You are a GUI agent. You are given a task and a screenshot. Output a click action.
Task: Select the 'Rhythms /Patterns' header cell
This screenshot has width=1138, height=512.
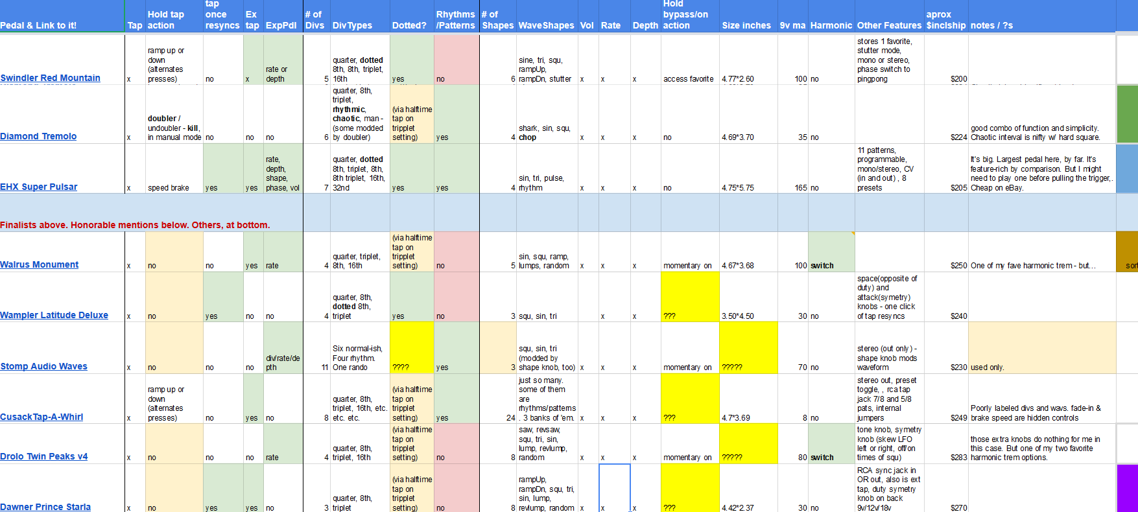(x=456, y=16)
